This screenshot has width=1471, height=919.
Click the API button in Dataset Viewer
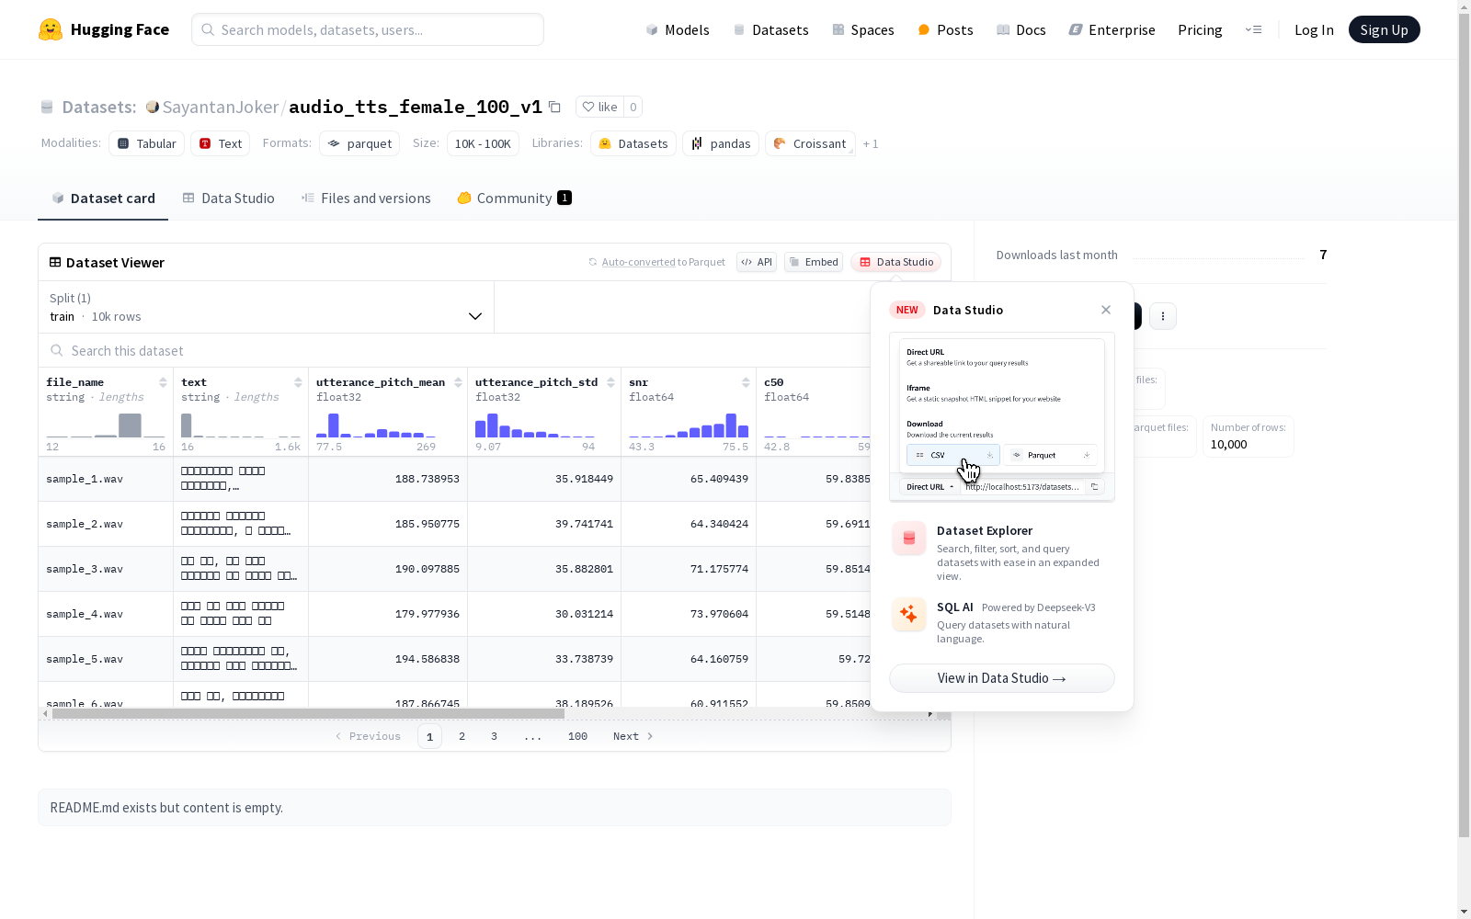coord(757,262)
